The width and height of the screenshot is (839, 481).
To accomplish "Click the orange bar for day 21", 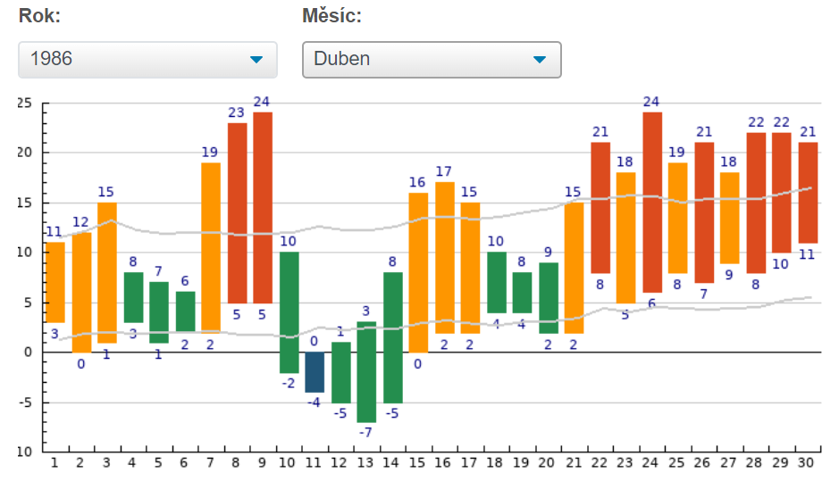I will [574, 268].
